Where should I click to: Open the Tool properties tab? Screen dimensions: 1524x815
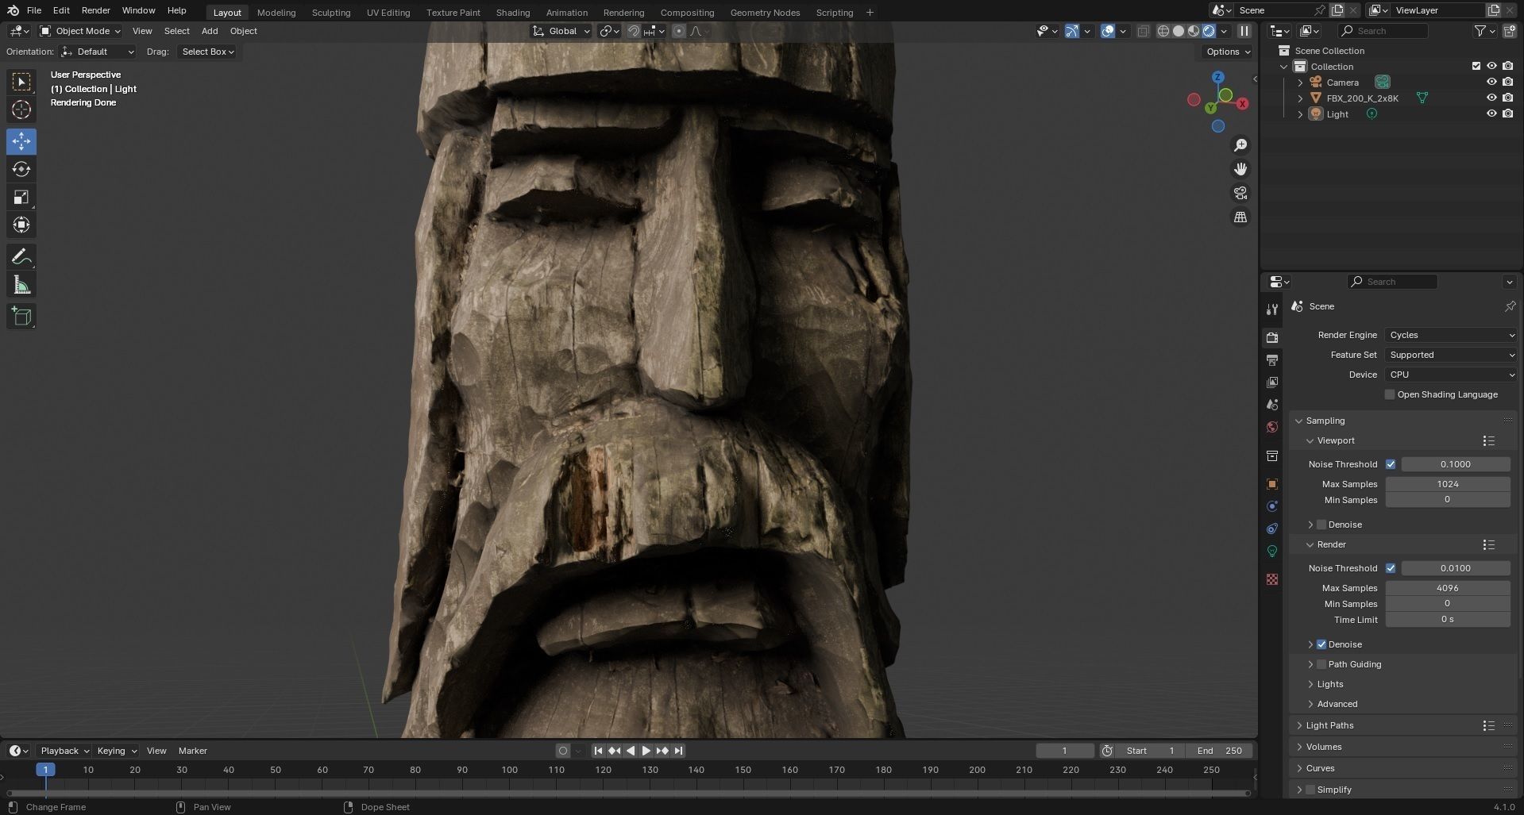(x=1272, y=309)
